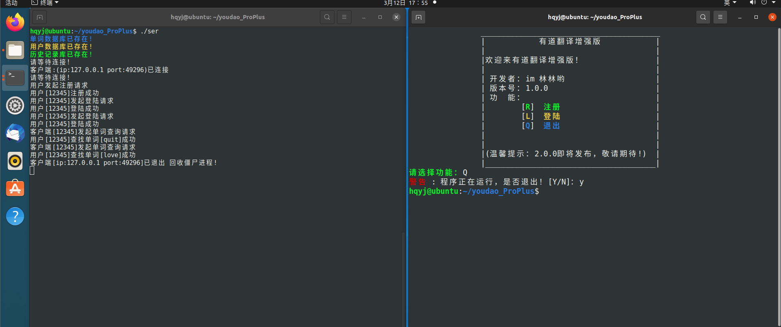Click search icon in right terminal window
Screen dimensions: 781x327
(x=703, y=17)
